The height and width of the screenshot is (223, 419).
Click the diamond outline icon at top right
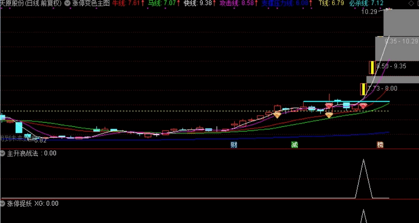click(x=411, y=3)
